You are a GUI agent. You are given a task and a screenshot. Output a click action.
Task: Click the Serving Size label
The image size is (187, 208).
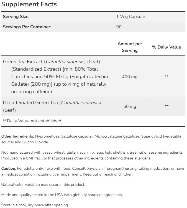pos(16,17)
